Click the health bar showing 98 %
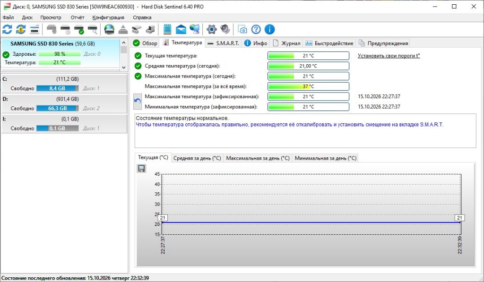484x282 pixels. (60, 54)
